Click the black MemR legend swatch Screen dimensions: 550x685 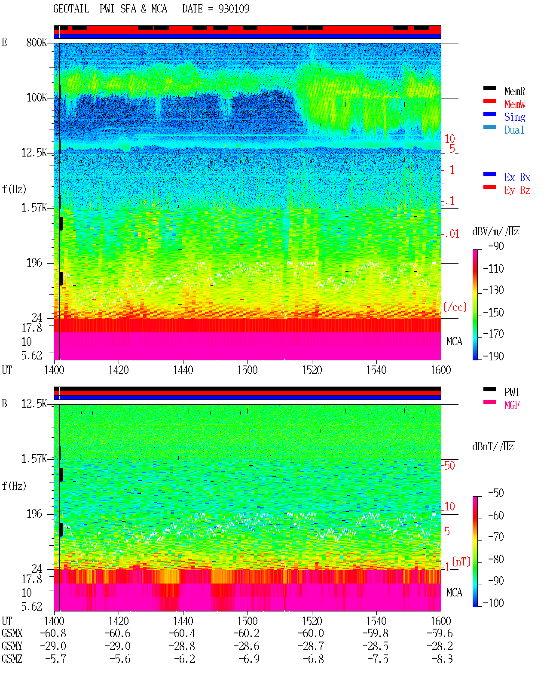click(490, 88)
